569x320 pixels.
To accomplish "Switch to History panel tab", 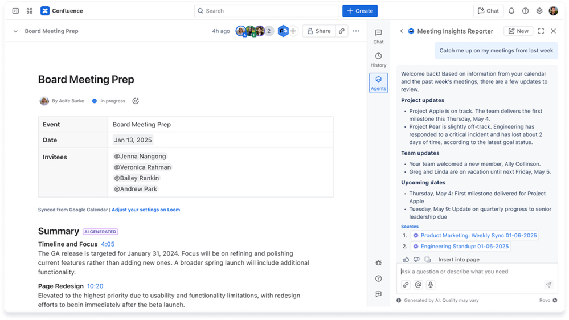I will [x=379, y=60].
